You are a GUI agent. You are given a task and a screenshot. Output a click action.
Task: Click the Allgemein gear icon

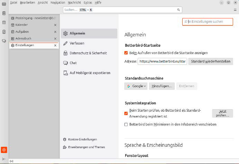click(65, 33)
